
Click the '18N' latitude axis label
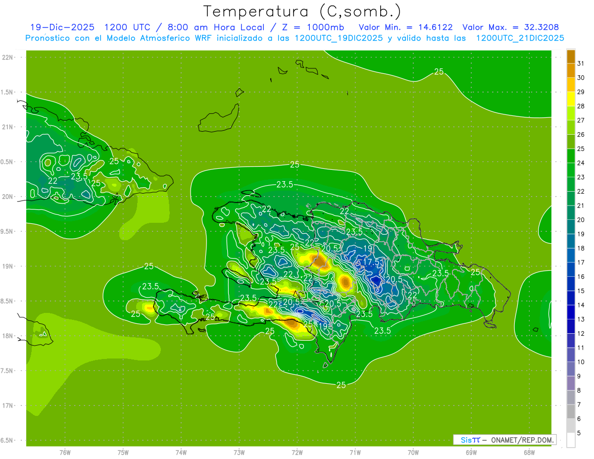(8, 336)
